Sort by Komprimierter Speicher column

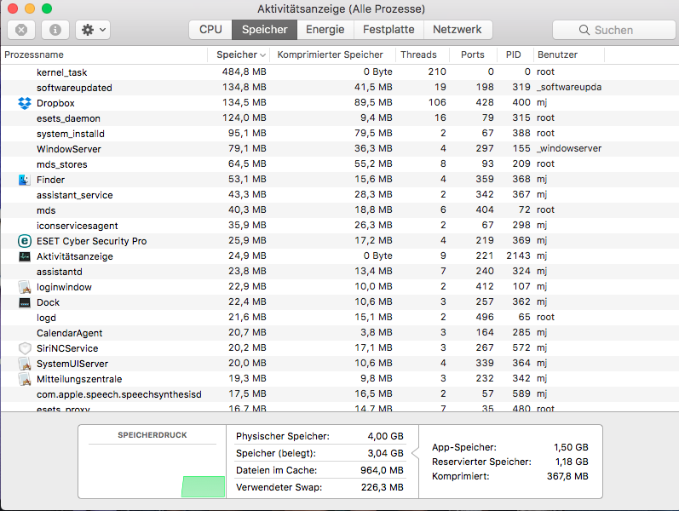(332, 55)
